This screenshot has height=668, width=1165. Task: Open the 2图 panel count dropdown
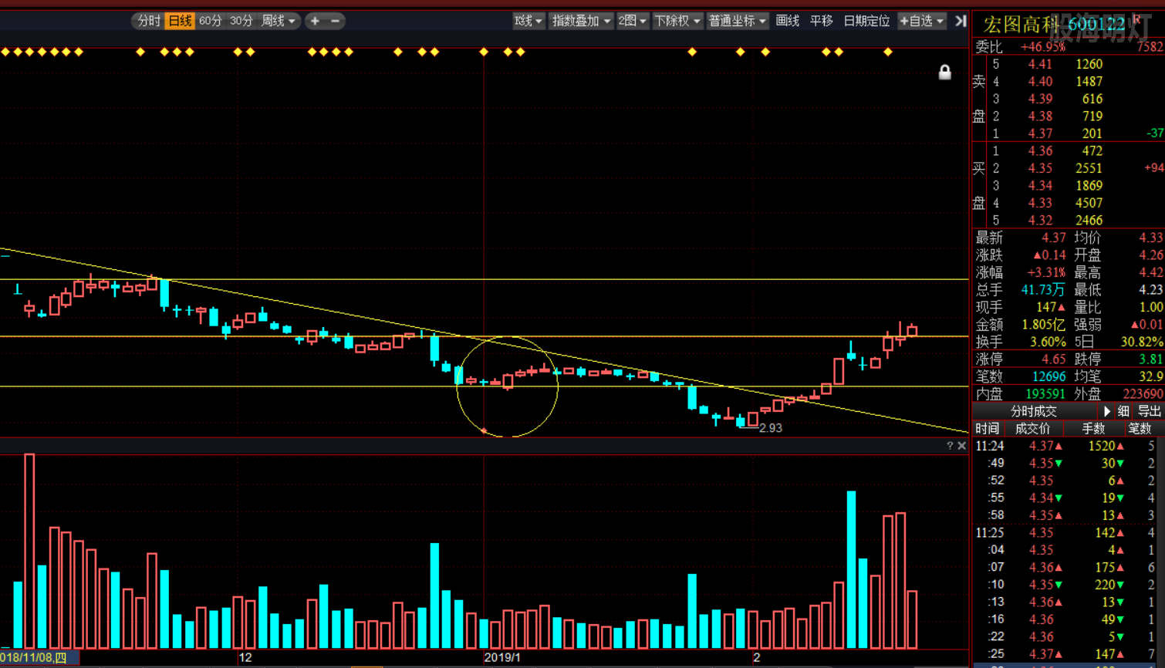point(632,21)
